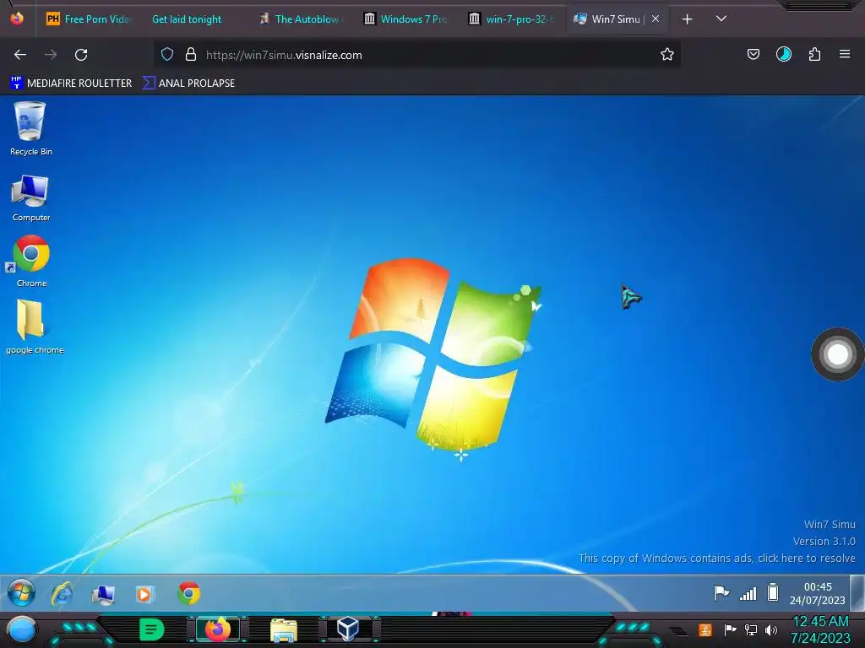Open the 'google chrome' folder on the desktop

click(34, 327)
